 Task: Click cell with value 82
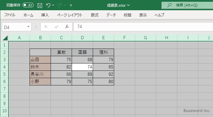pos(61,67)
